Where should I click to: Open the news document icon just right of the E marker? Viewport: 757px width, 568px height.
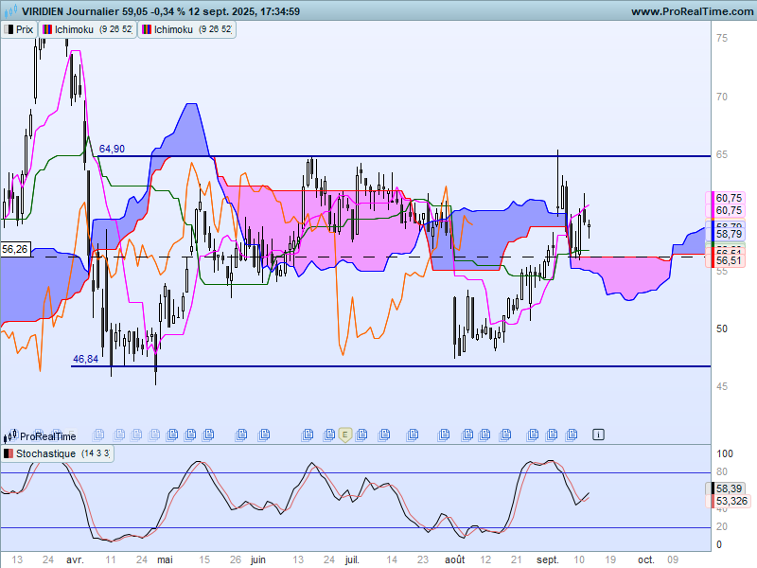coord(361,435)
